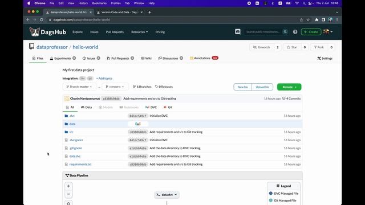Open a new Chrome tab
Viewport: 365px width, 205px height.
pos(149,13)
